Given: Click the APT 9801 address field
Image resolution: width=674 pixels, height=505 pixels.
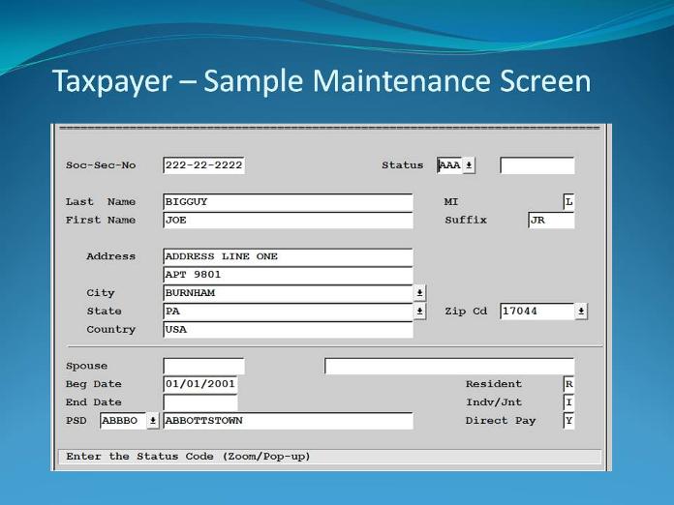Looking at the screenshot, I should (288, 275).
